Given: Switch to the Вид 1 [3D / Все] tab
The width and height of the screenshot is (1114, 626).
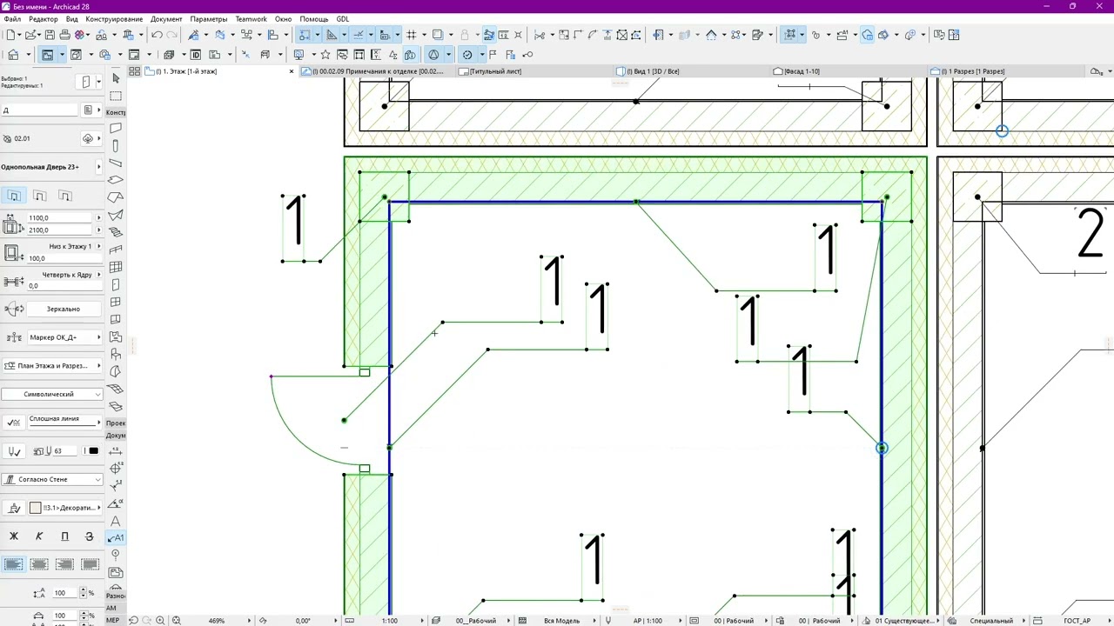Looking at the screenshot, I should pyautogui.click(x=652, y=71).
